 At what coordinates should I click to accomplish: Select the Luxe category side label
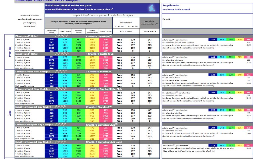click(x=10, y=113)
